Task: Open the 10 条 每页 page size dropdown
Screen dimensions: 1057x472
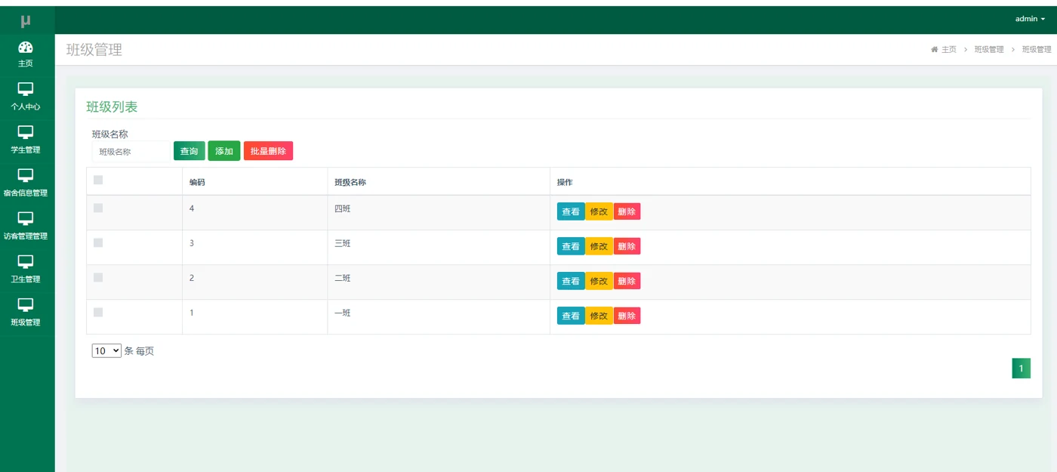Action: click(106, 350)
